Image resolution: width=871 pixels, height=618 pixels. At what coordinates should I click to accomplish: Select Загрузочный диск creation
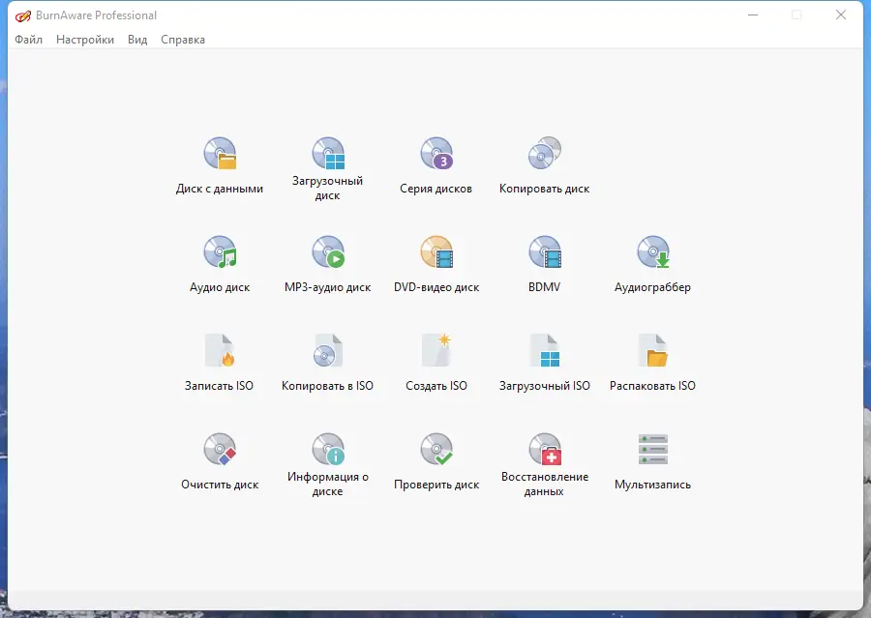(x=328, y=160)
